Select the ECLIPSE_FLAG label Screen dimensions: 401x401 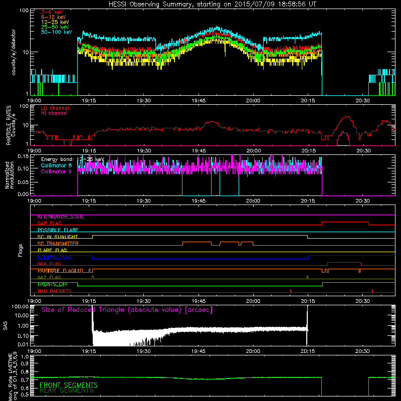tap(55, 257)
